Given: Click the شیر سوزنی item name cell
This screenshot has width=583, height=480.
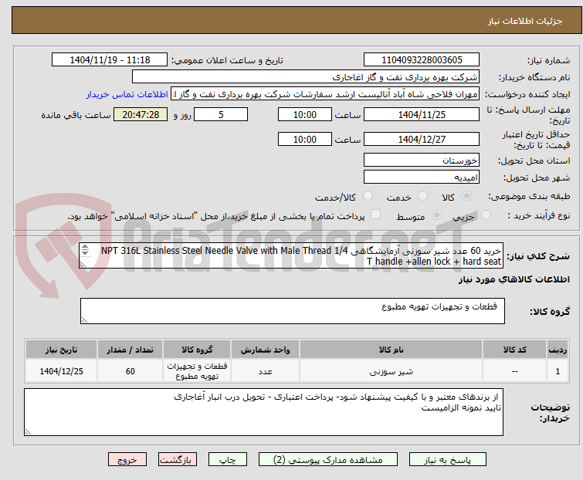Looking at the screenshot, I should [x=391, y=370].
